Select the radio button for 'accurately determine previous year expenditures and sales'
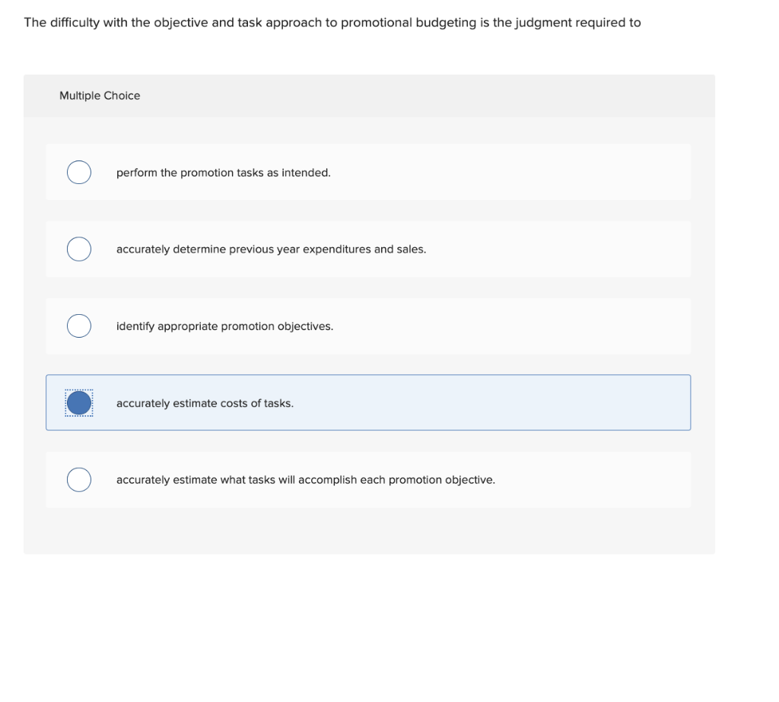The height and width of the screenshot is (702, 779). click(x=78, y=249)
